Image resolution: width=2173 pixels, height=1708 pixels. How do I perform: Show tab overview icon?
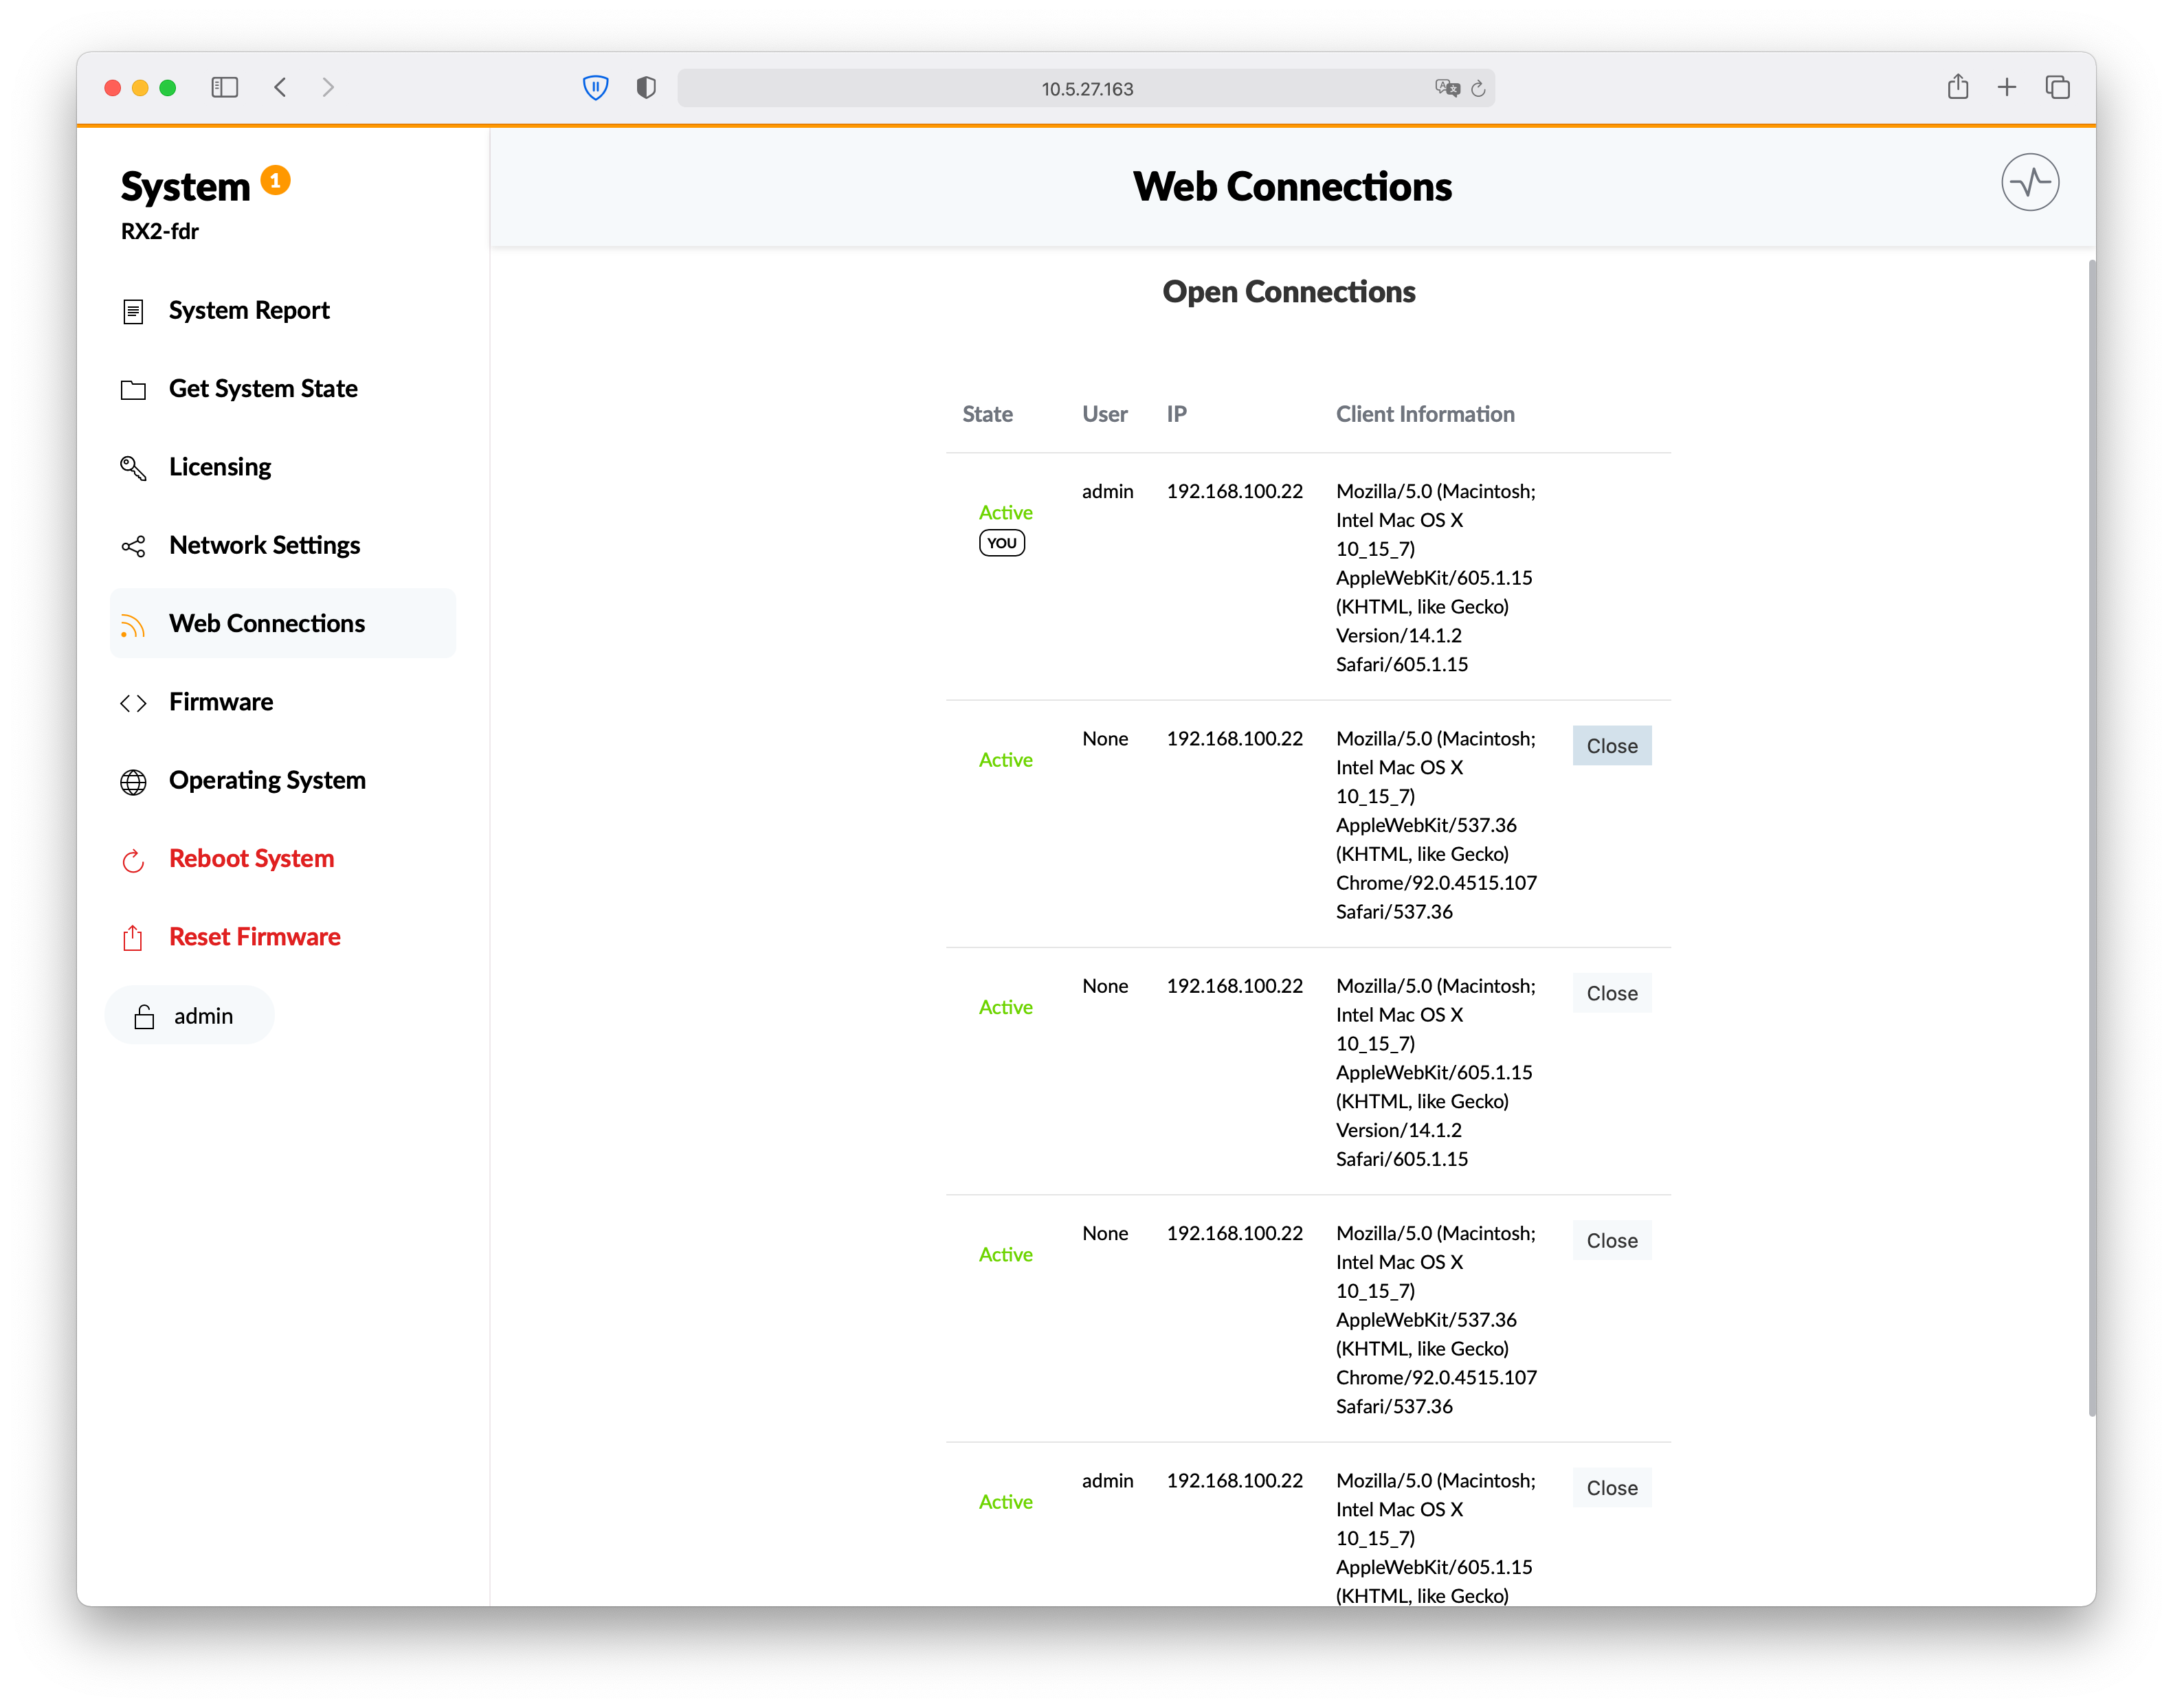[x=2058, y=88]
